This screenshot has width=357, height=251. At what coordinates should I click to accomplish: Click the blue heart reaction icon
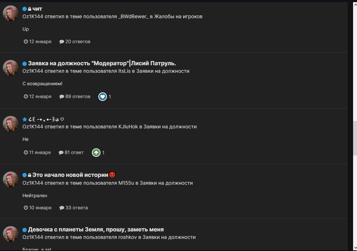coord(103,97)
